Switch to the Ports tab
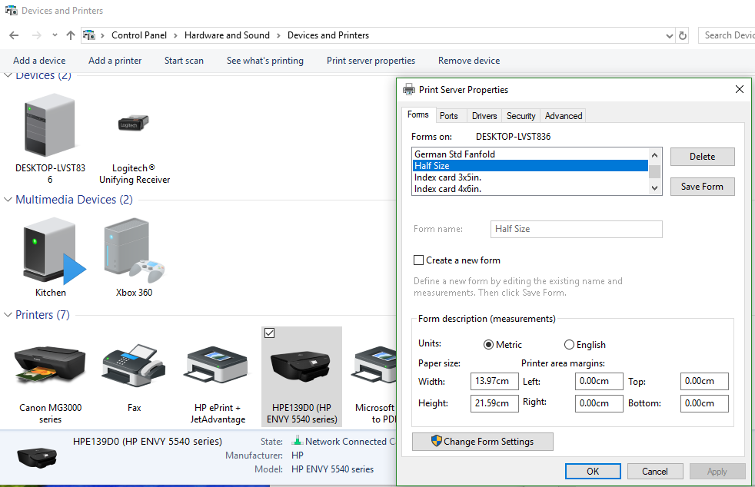Screen dimensions: 755x487 pos(451,115)
